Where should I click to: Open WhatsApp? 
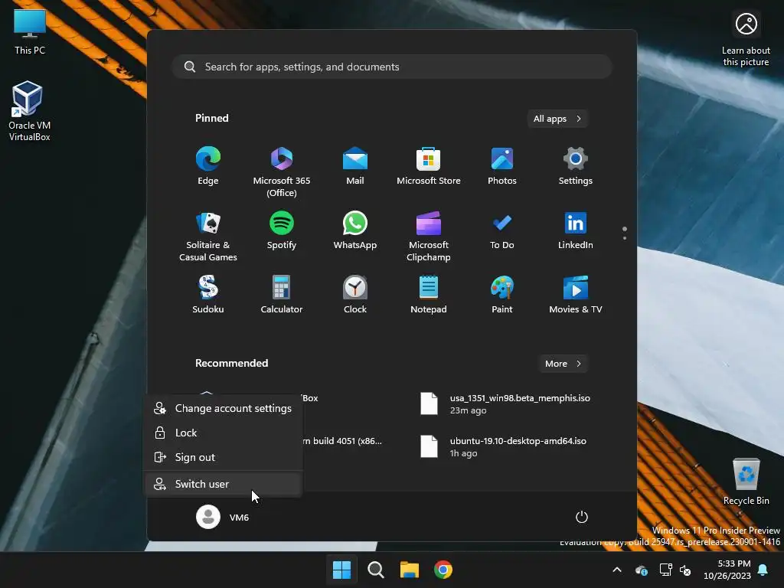point(355,230)
